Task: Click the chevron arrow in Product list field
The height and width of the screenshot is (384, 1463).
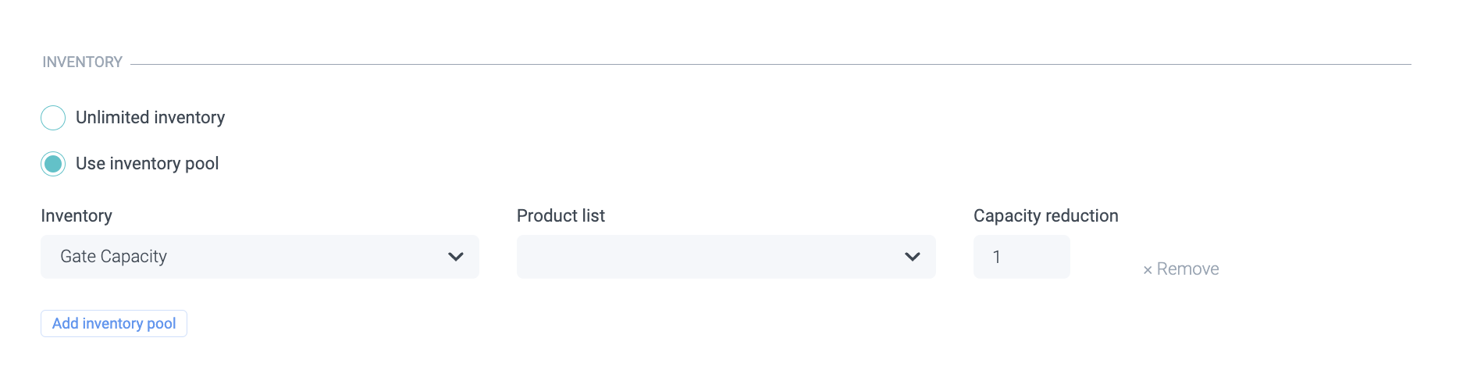Action: (x=912, y=257)
